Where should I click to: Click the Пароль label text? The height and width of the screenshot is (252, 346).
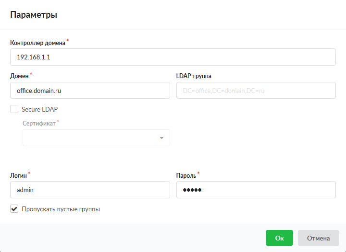[186, 175]
